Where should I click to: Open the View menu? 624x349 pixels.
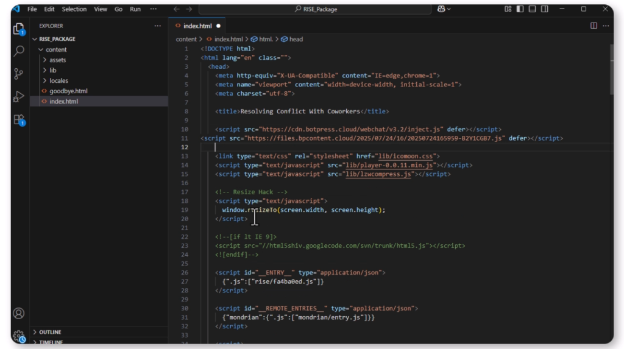[x=101, y=9]
